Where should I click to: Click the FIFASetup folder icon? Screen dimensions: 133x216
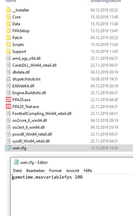tap(8, 31)
